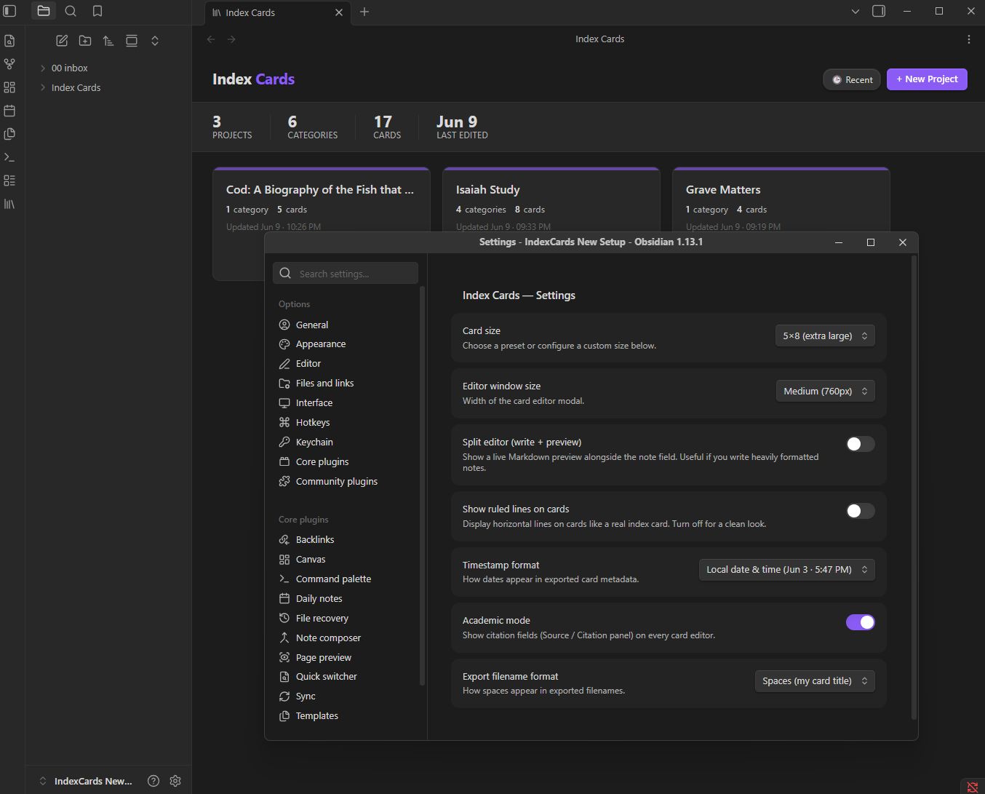985x794 pixels.
Task: Open the Card size dropdown
Action: (x=825, y=336)
